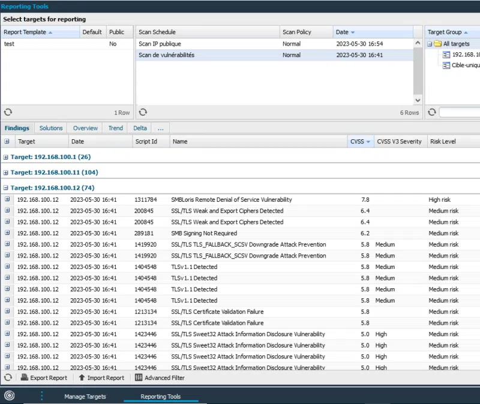Viewport: 480px width, 404px height.
Task: Collapse Target 192.168.100.12 group
Action: click(x=6, y=188)
